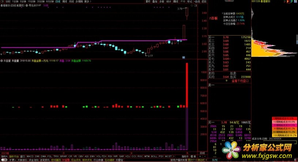298x162 pixels.
Task: Apply the TRIX indicator
Action: point(56,157)
